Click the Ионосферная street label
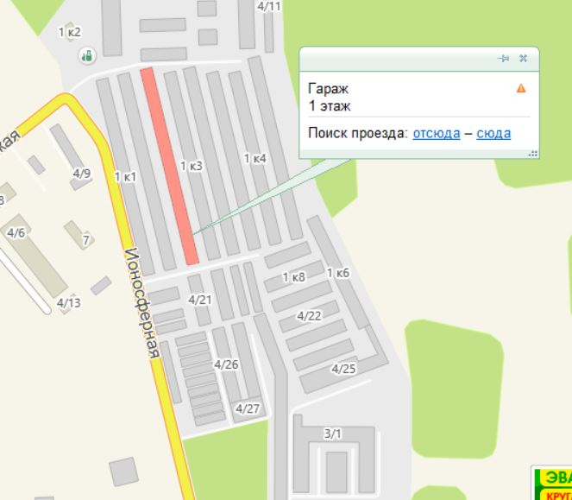 coord(142,303)
